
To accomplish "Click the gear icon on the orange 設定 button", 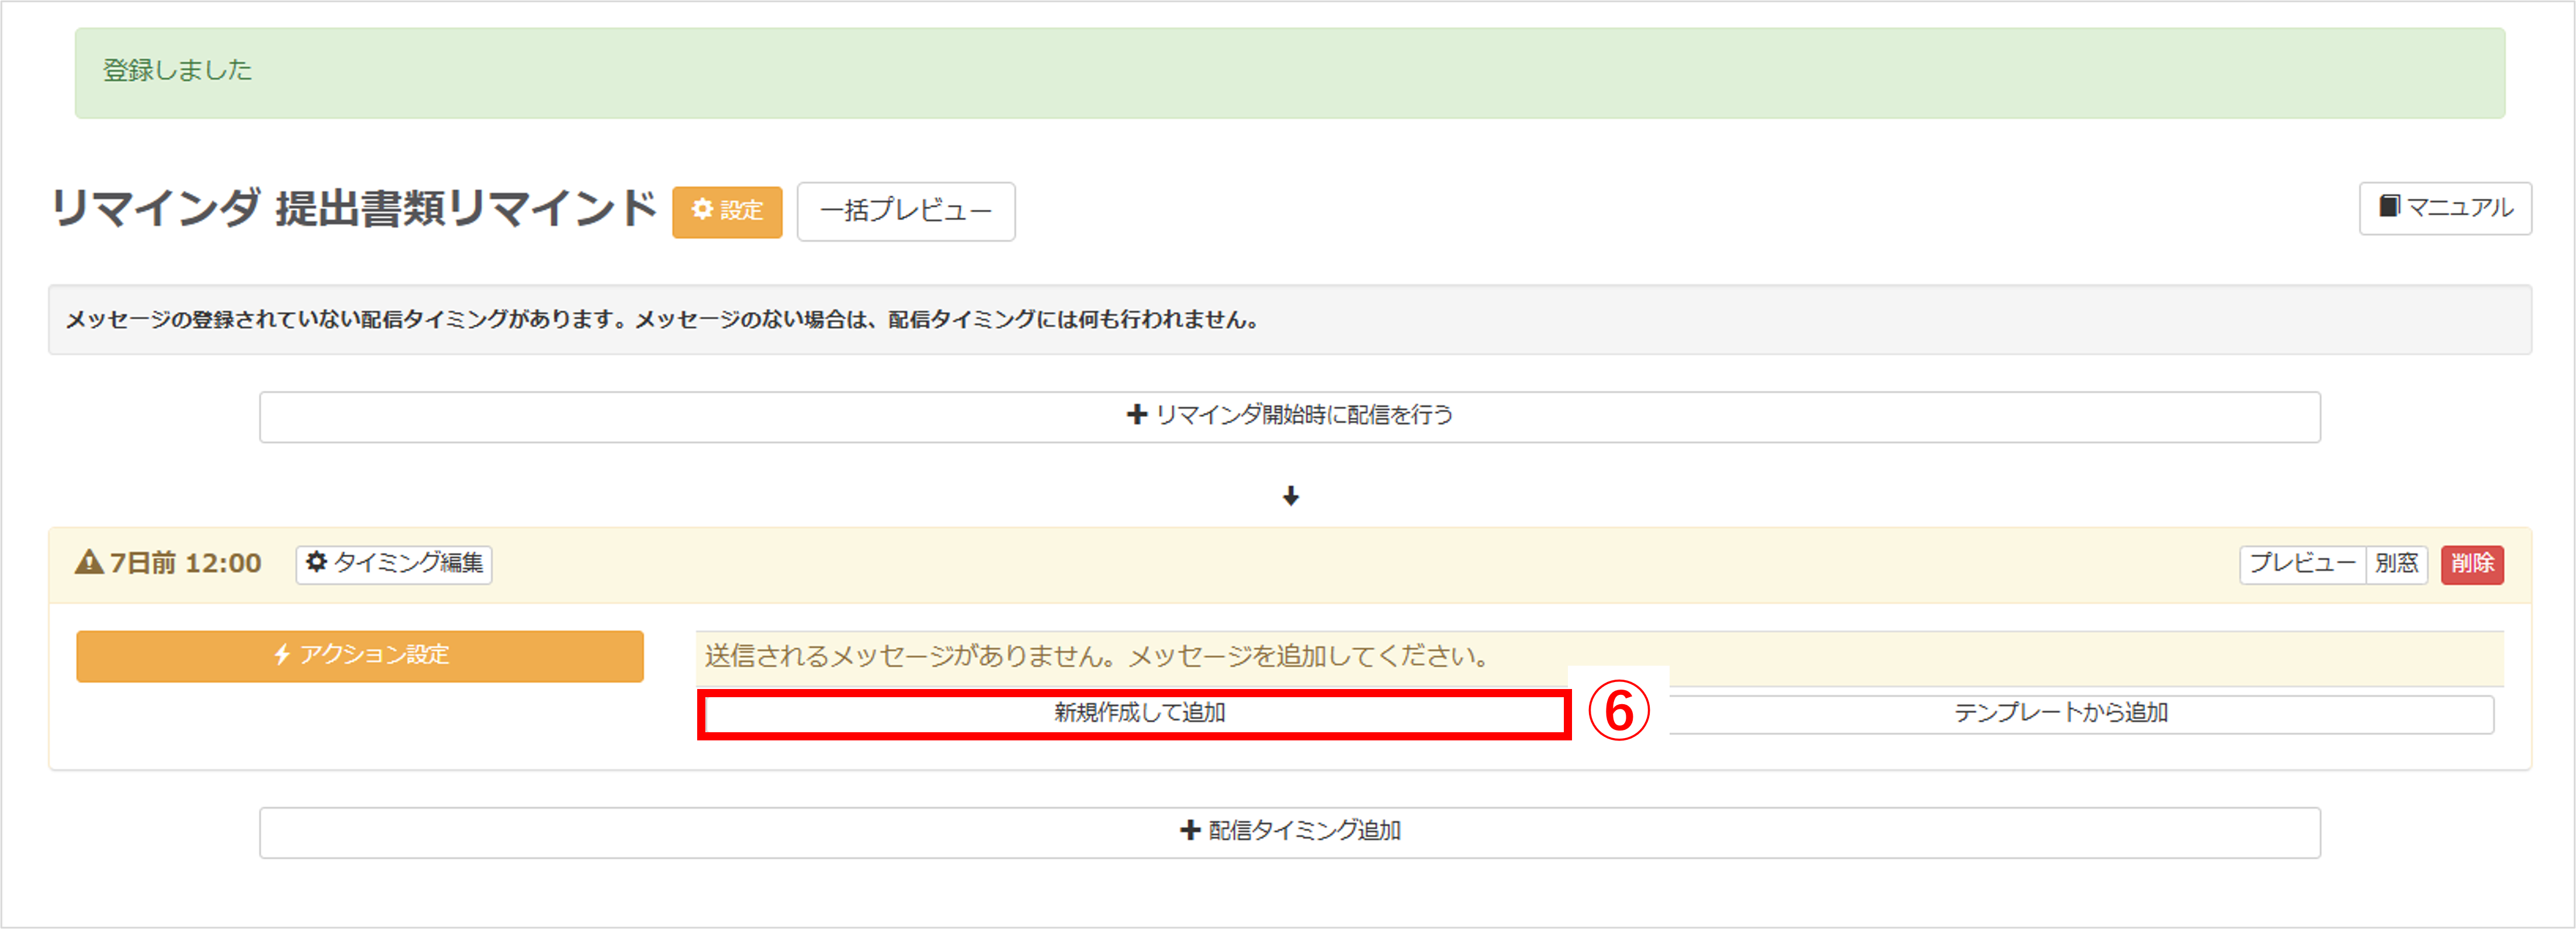I will pyautogui.click(x=703, y=209).
